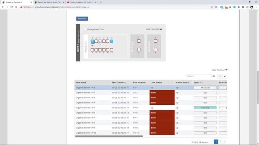Select port 2 icon in Module 2
The width and height of the screenshot is (259, 145).
pos(139,50)
